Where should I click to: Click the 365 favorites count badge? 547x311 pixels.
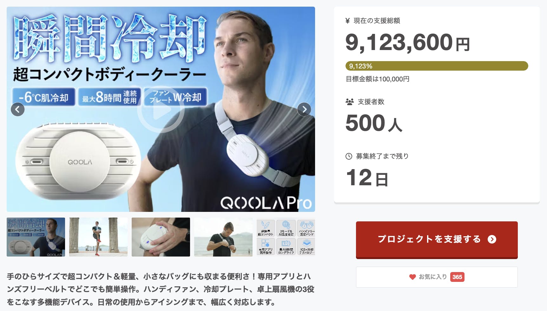tap(457, 277)
